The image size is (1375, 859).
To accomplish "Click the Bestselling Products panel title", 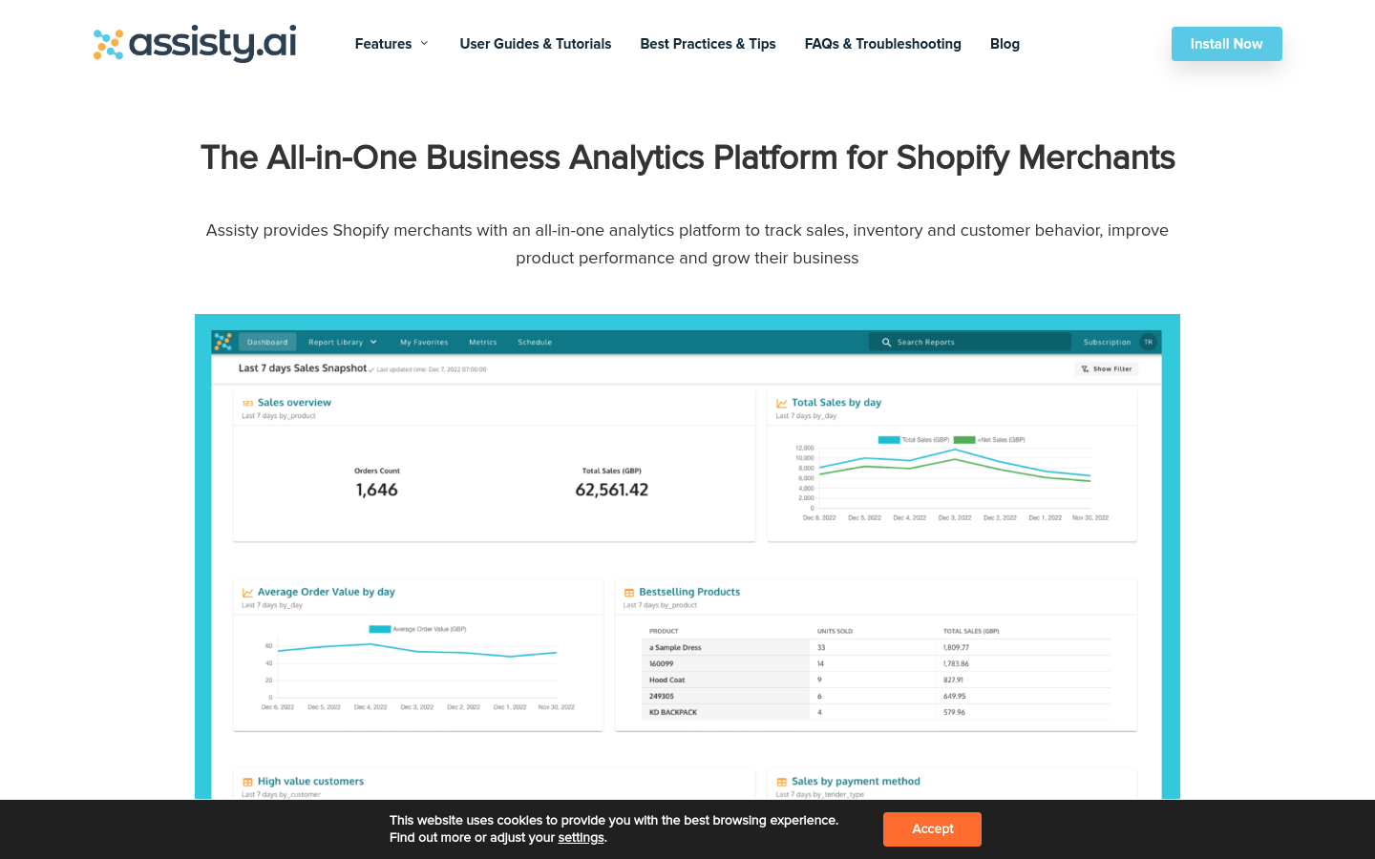I will coord(689,592).
